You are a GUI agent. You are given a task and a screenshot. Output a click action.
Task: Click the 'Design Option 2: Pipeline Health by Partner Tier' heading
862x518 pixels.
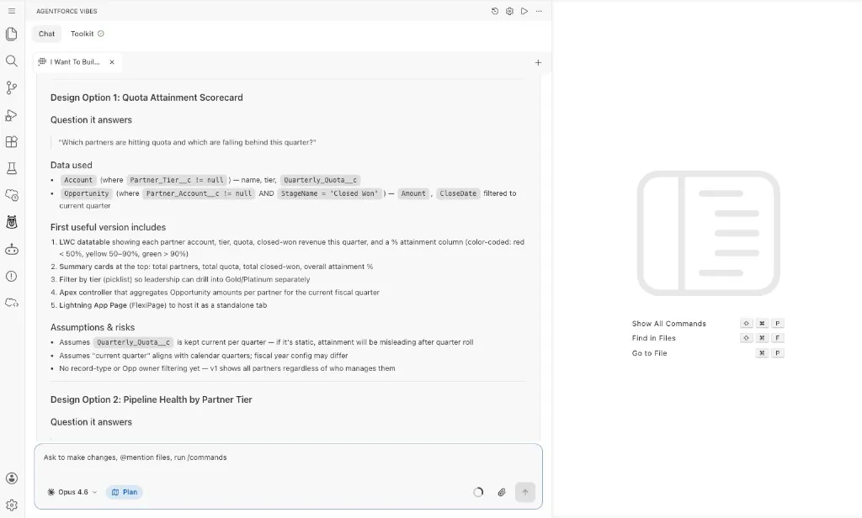152,400
